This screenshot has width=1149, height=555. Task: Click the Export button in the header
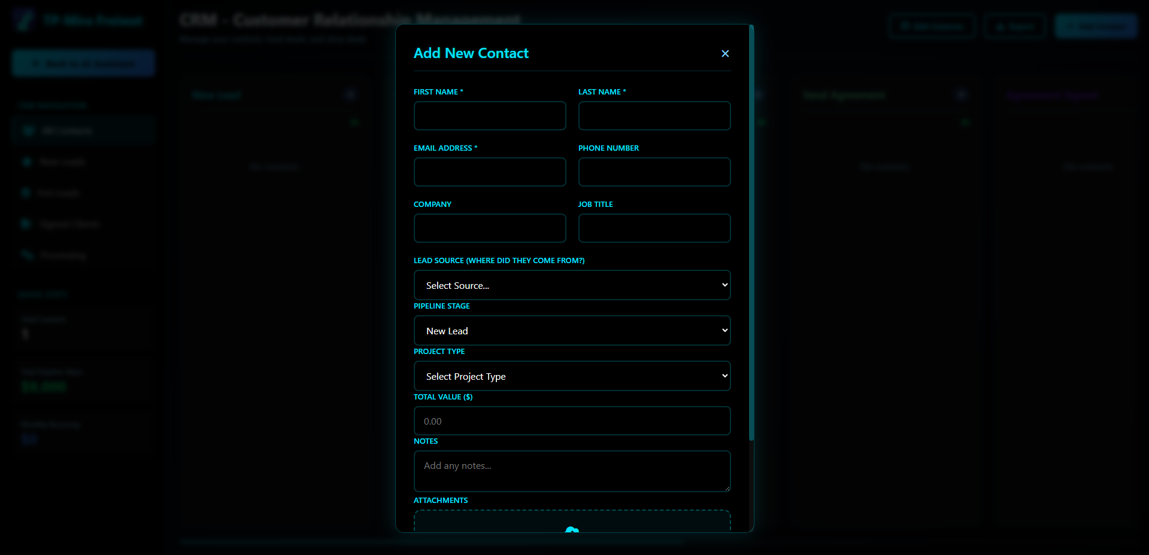1014,26
